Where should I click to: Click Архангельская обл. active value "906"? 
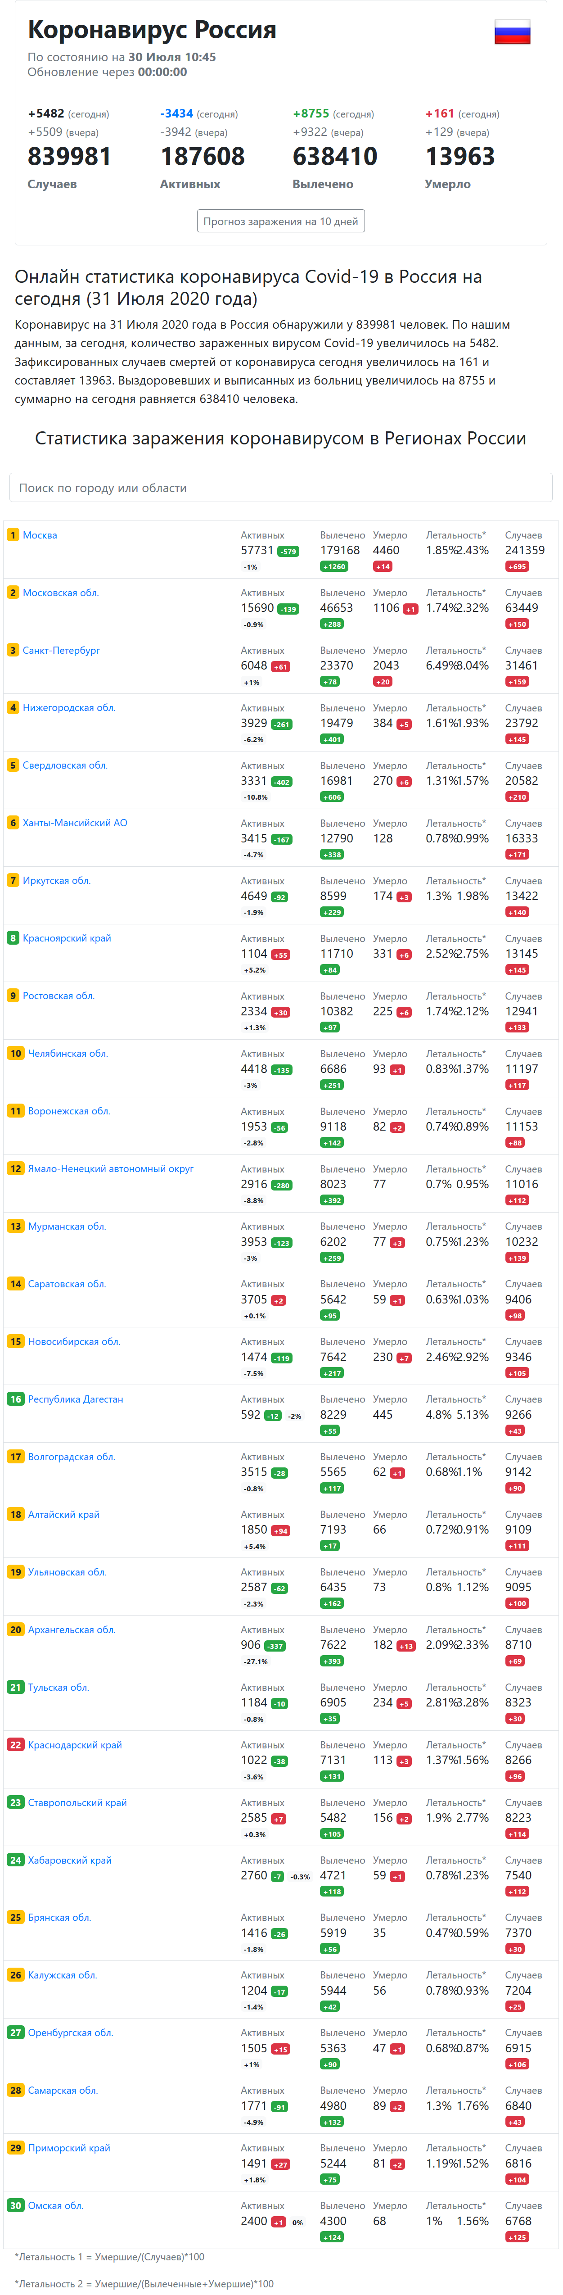[251, 1646]
